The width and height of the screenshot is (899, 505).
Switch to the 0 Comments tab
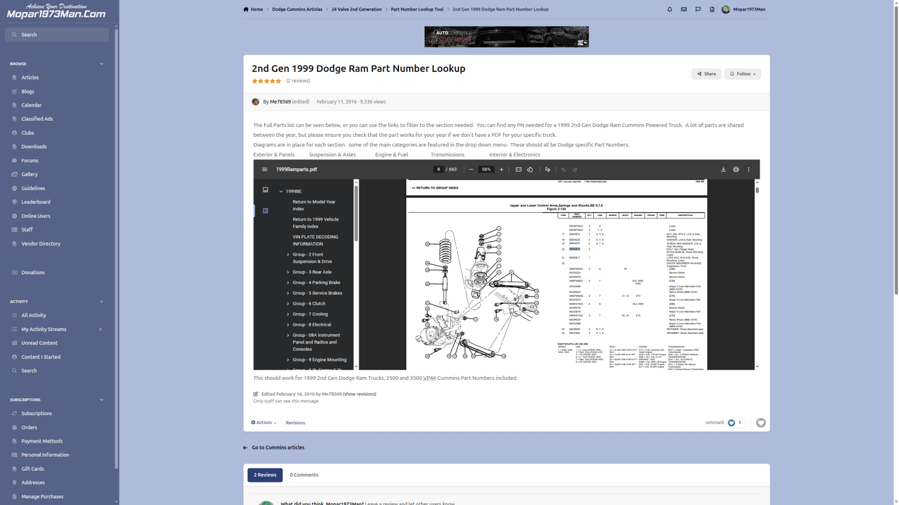(x=304, y=475)
